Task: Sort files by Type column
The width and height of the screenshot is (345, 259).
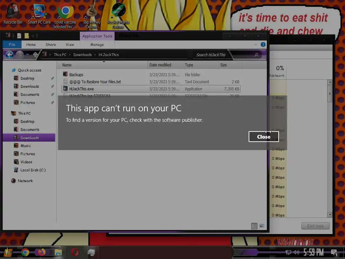Action: click(200, 65)
